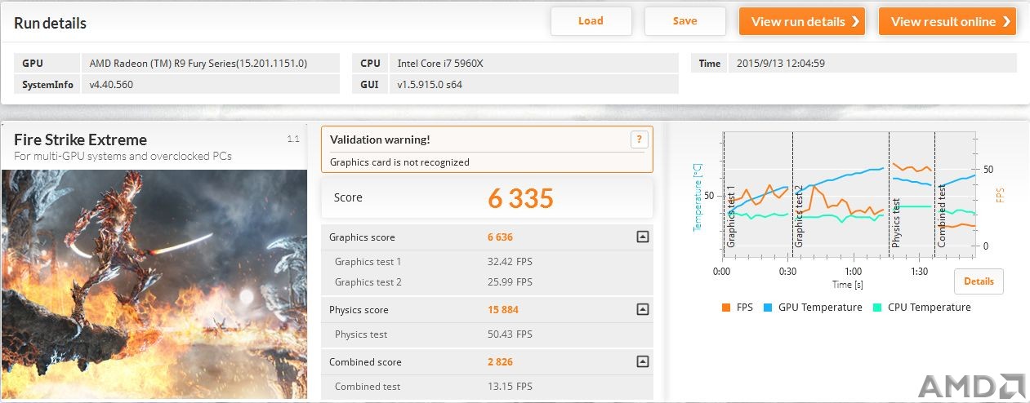Click the Validation warning! heading
The height and width of the screenshot is (403, 1030).
click(x=380, y=139)
